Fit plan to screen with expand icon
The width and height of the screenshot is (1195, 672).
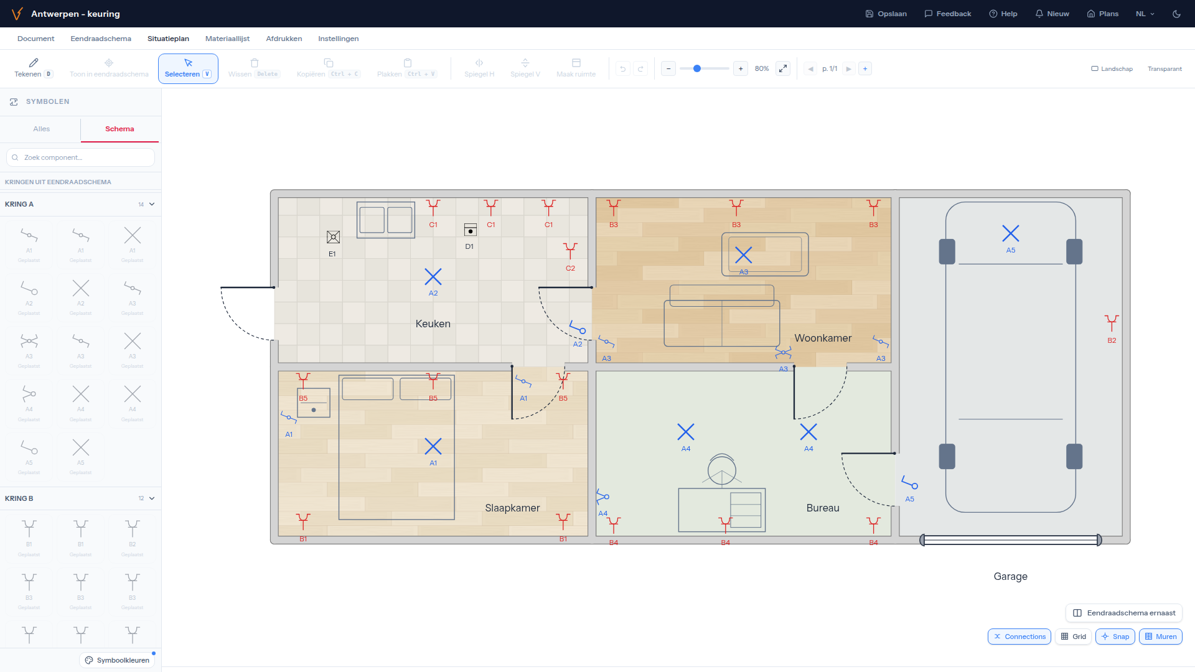[x=783, y=68]
